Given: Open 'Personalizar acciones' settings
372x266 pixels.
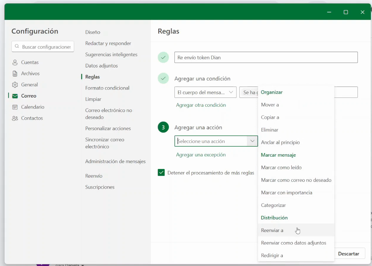Looking at the screenshot, I should [108, 129].
